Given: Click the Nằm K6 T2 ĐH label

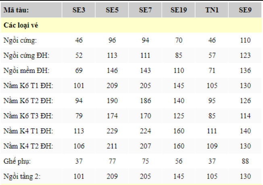Looking at the screenshot, I should pyautogui.click(x=28, y=101).
